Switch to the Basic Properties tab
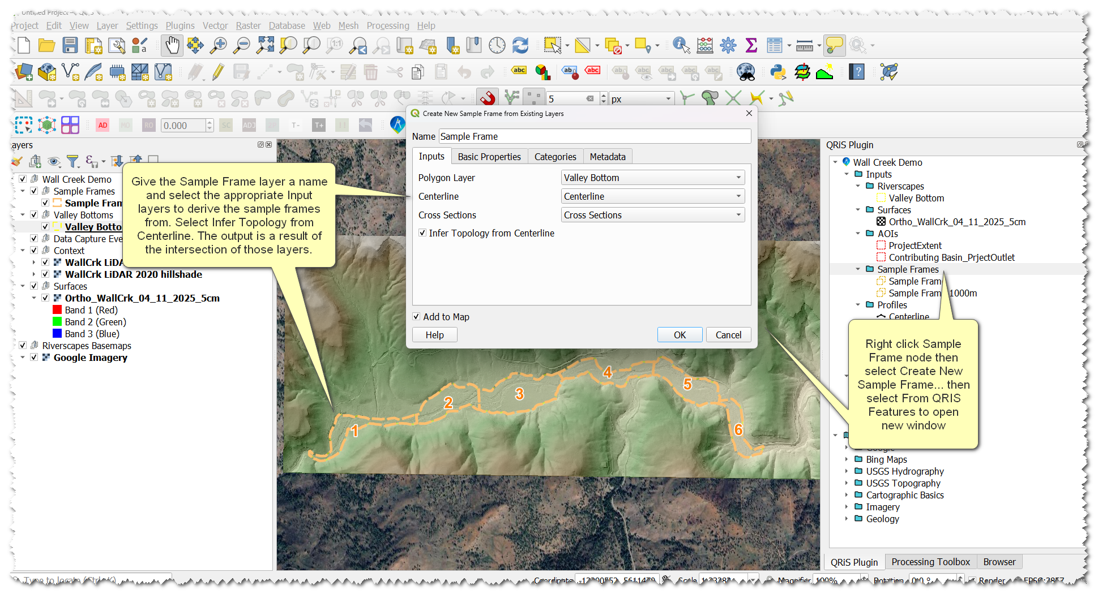This screenshot has height=594, width=1098. pyautogui.click(x=489, y=157)
